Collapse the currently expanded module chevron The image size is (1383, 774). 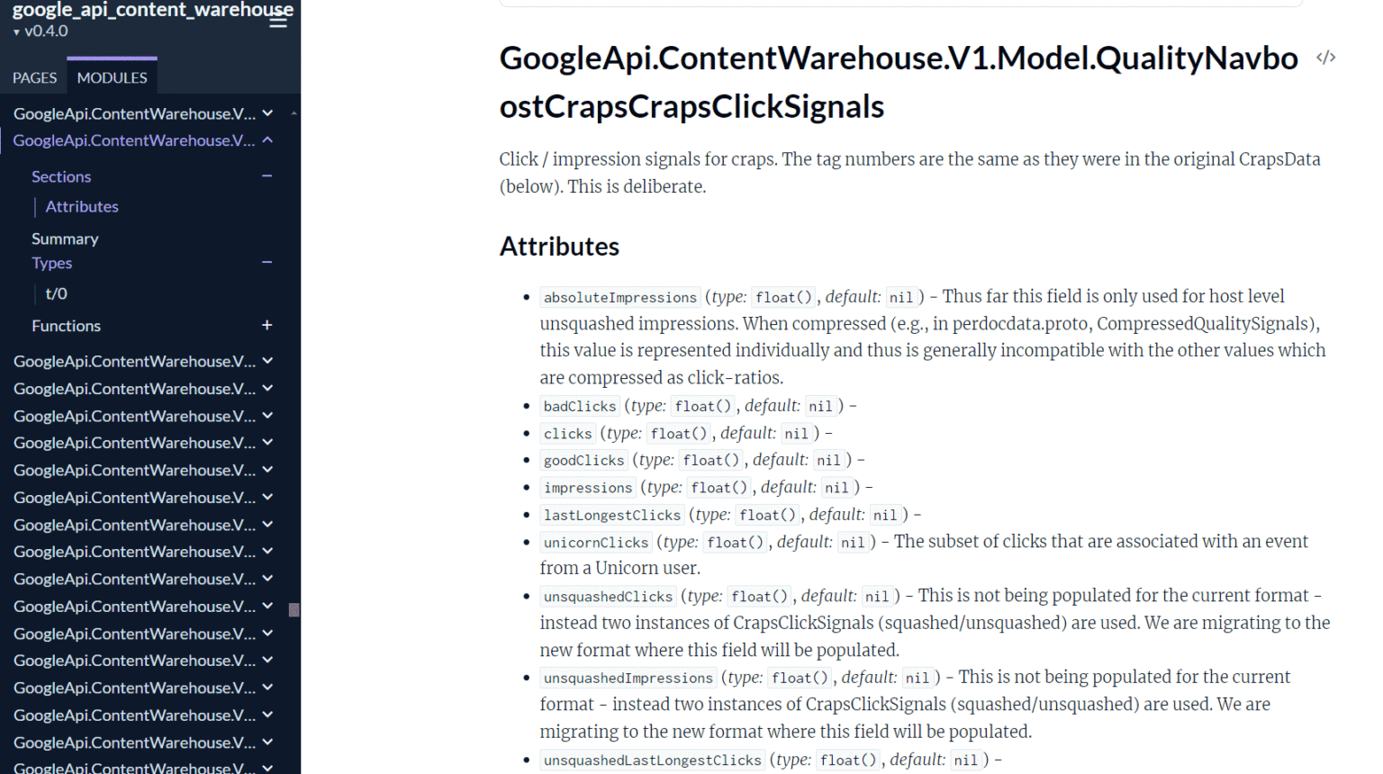[267, 140]
